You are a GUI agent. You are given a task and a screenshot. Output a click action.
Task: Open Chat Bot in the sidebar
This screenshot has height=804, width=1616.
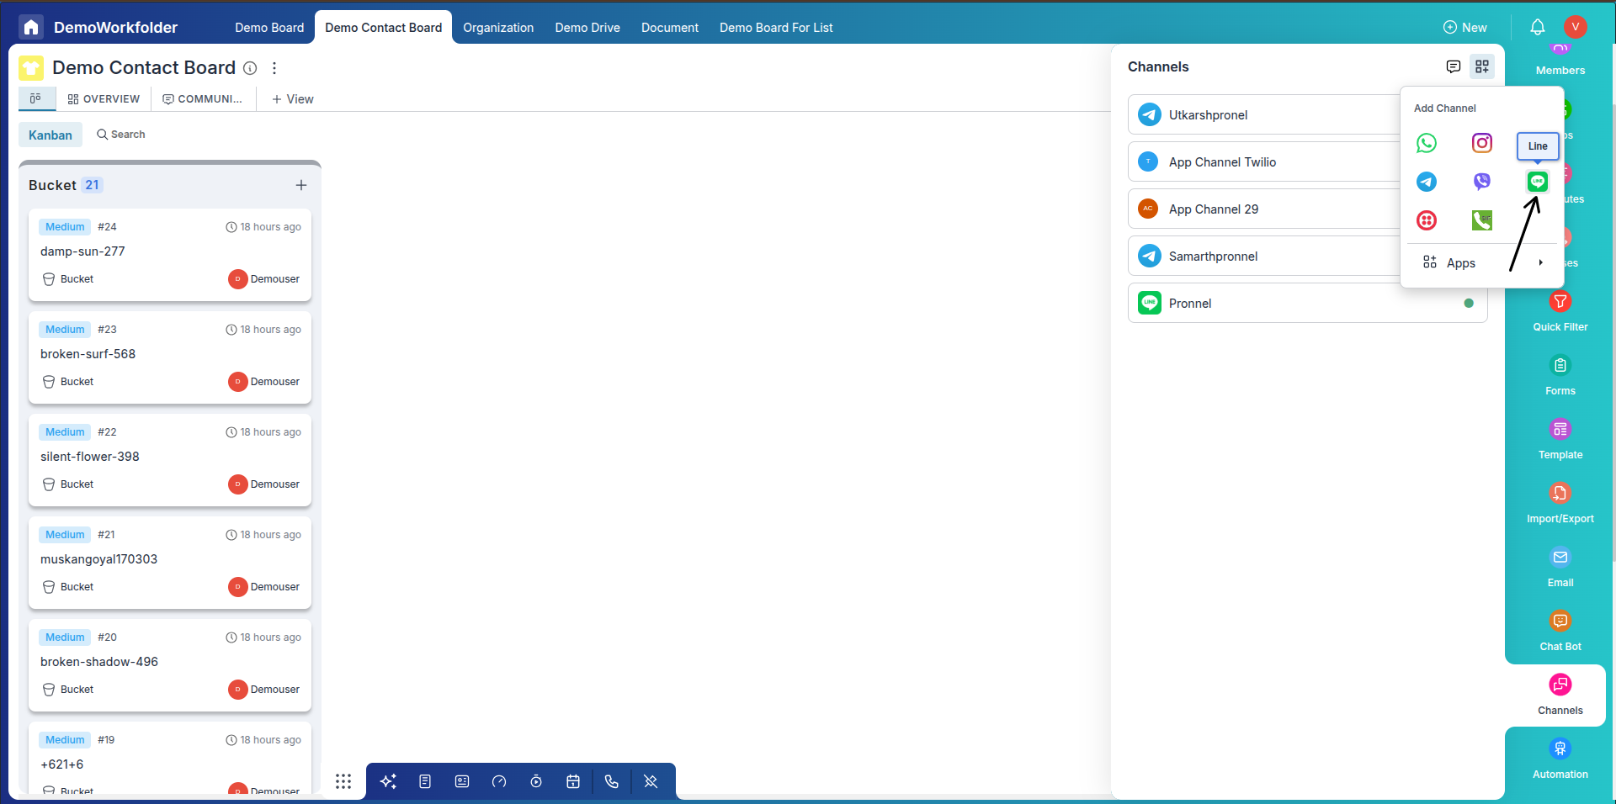point(1560,630)
